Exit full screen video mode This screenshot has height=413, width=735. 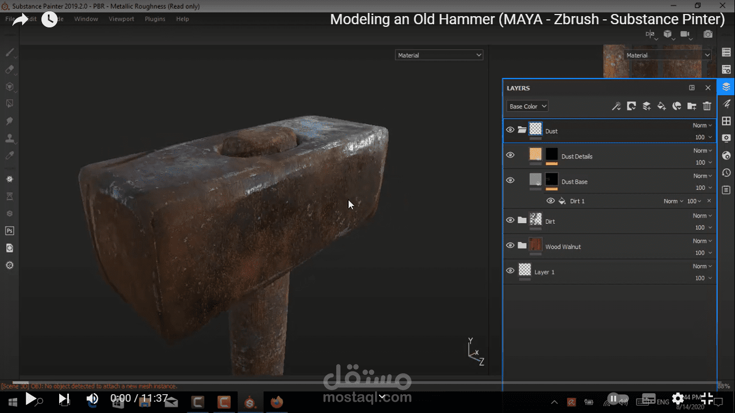707,398
